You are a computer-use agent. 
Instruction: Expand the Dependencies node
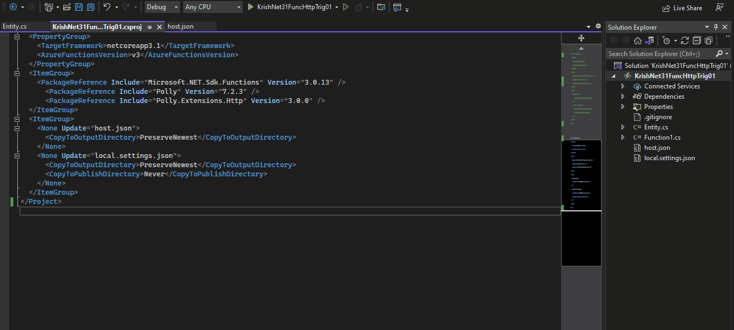(623, 97)
